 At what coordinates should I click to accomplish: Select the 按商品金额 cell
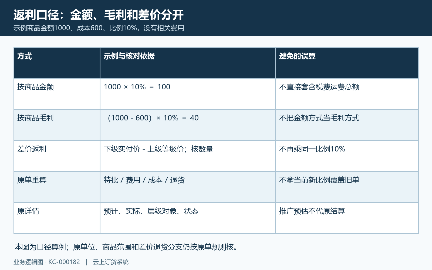click(57, 94)
